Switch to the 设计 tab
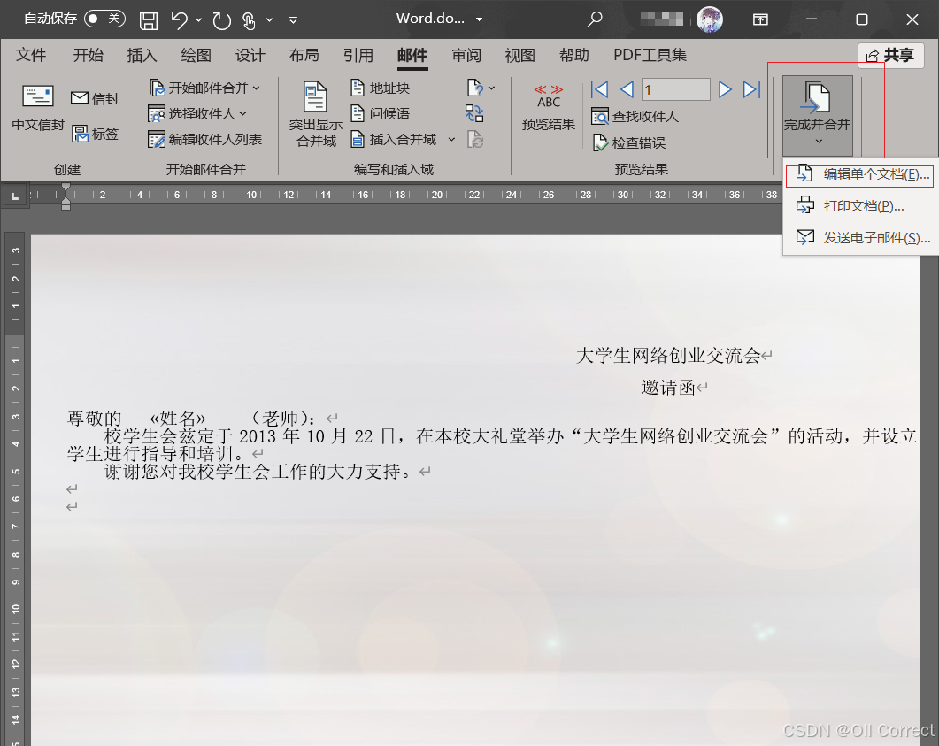 click(250, 55)
